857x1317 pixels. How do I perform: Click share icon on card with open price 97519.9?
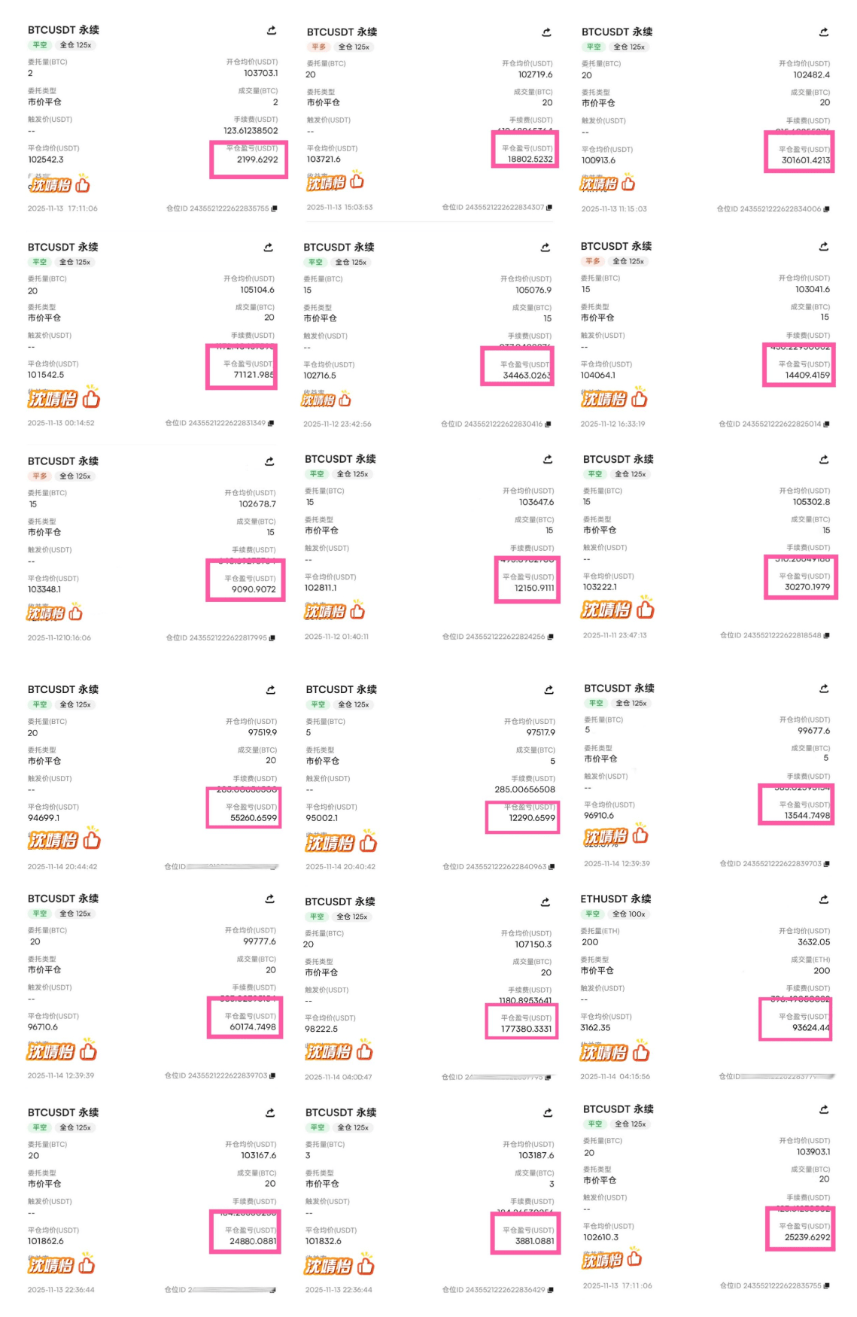coord(271,690)
